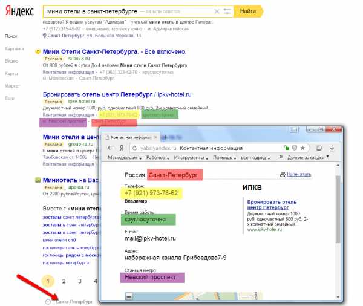
Task: Open the Видео sidebar section
Action: pos(11,61)
